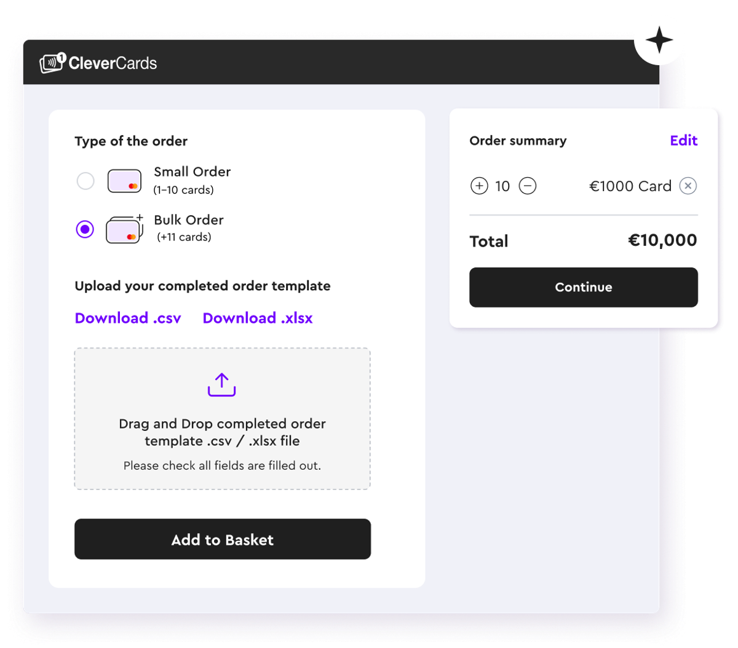Select the Small Order radio button
The width and height of the screenshot is (738, 648).
pyautogui.click(x=85, y=180)
